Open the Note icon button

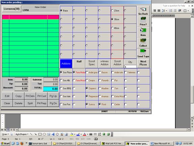[143, 32]
